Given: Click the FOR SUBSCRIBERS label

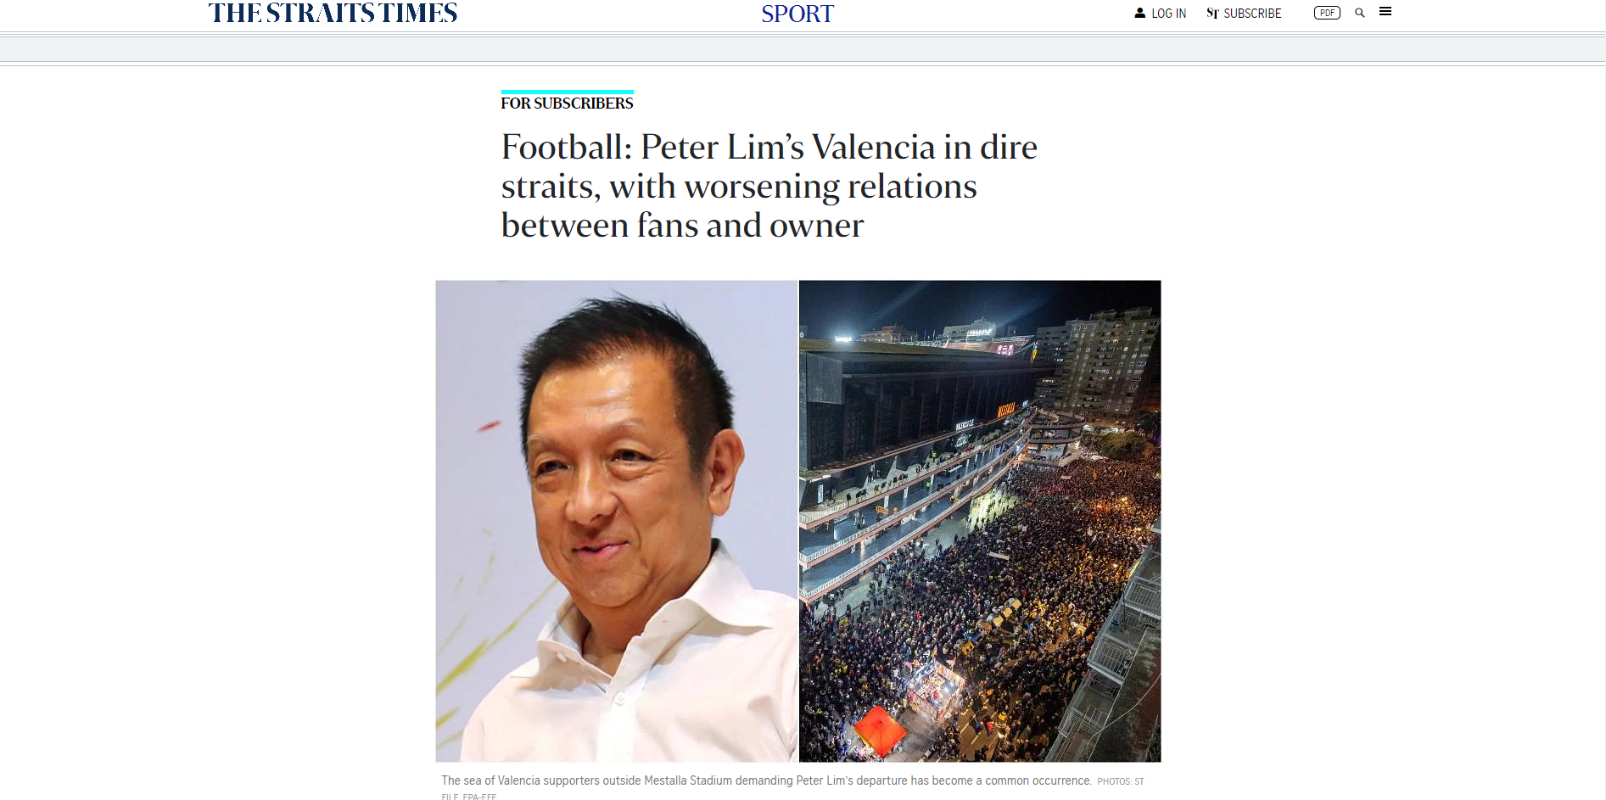Looking at the screenshot, I should pos(567,103).
